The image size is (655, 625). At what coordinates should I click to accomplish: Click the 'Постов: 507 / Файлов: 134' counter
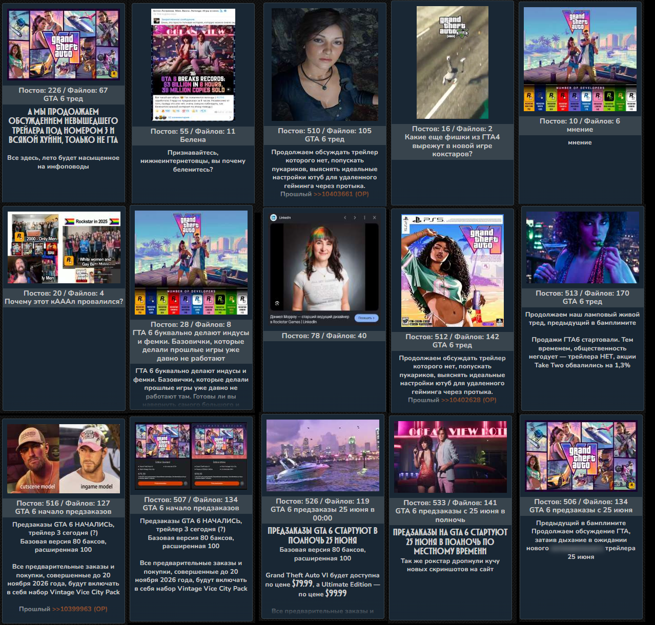pos(191,499)
